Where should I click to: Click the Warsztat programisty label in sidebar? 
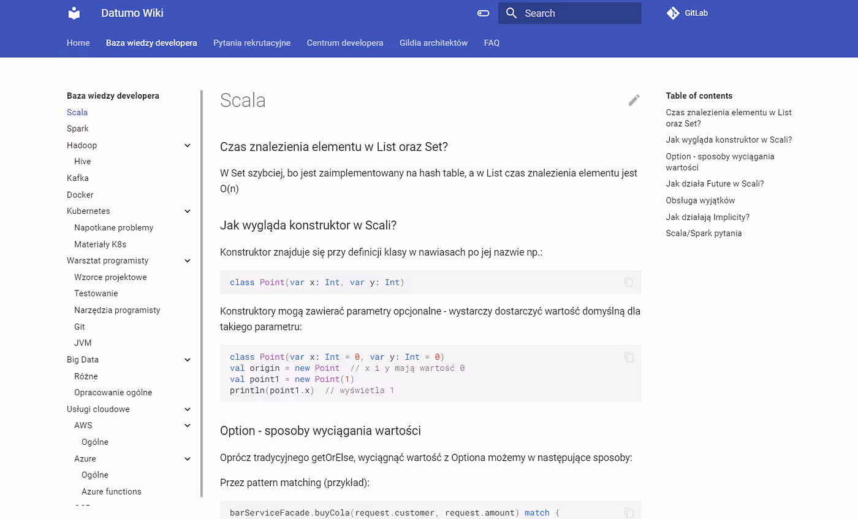click(x=108, y=260)
